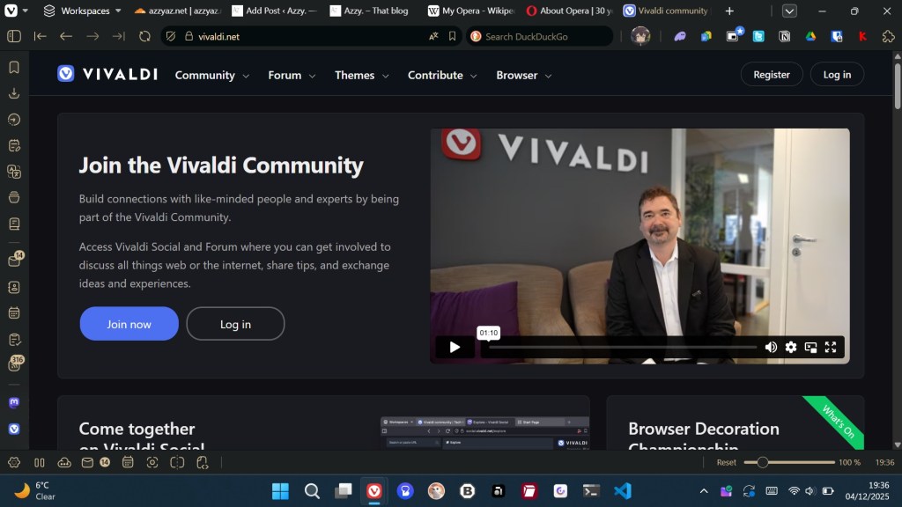The width and height of the screenshot is (902, 507).
Task: Open the status bar mail envelope icon
Action: pos(87,462)
